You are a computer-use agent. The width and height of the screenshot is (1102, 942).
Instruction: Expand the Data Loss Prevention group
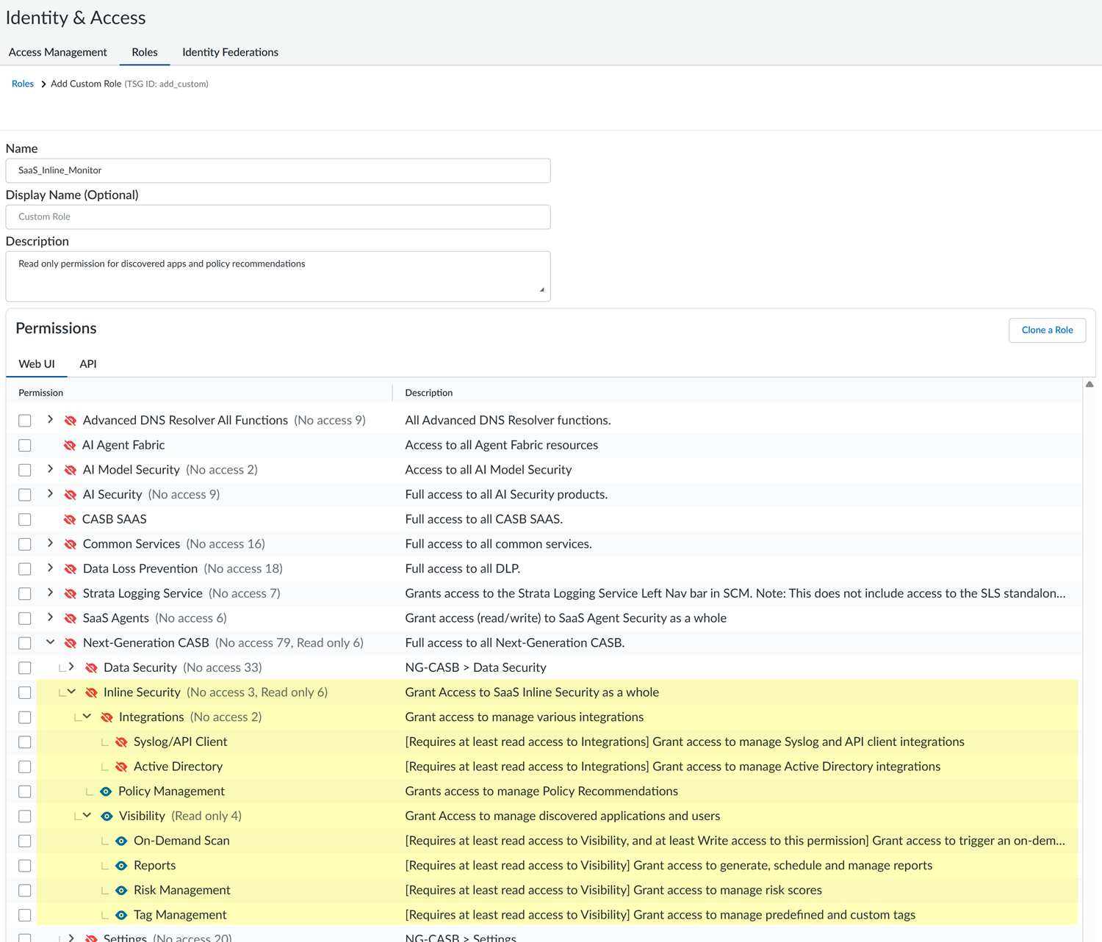click(50, 568)
